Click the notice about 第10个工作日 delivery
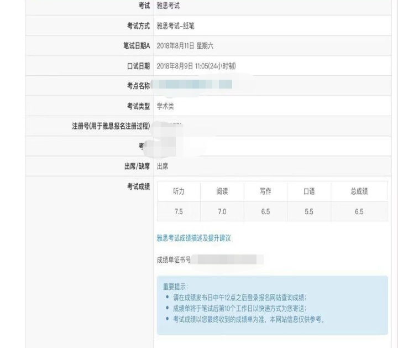398x348 pixels. (240, 308)
